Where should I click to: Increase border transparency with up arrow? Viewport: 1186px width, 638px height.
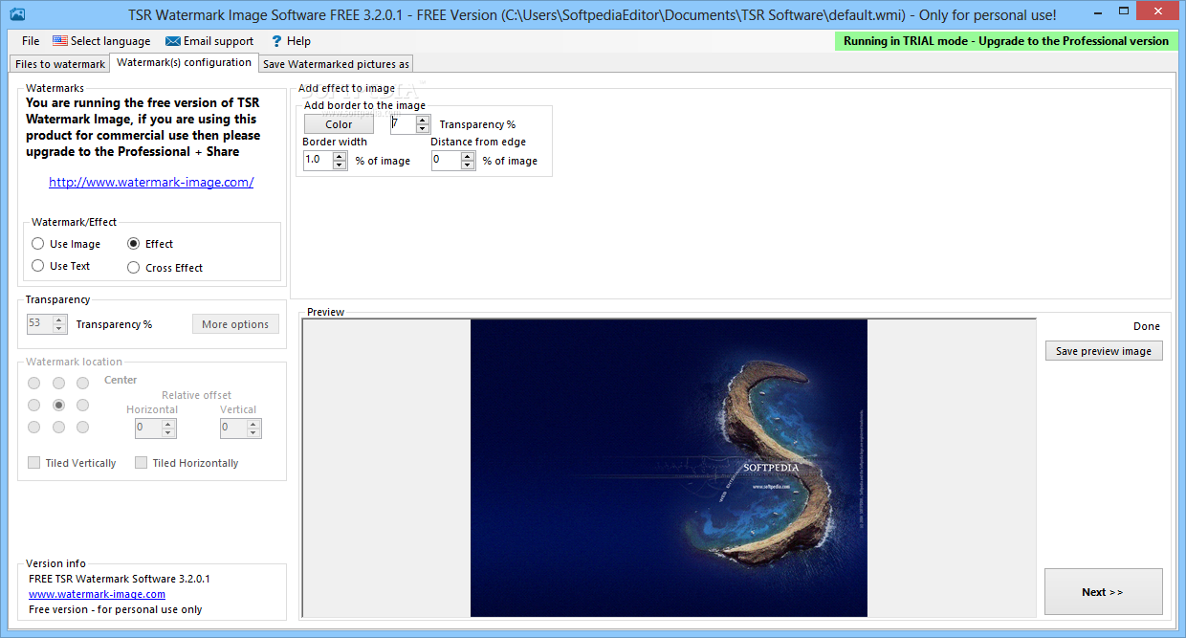[423, 120]
